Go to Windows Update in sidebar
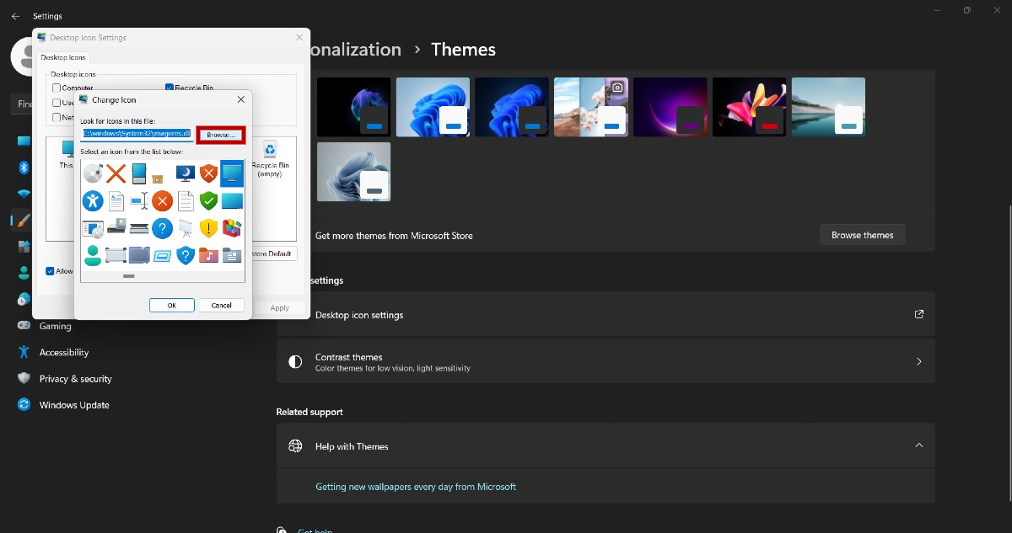This screenshot has height=533, width=1012. coord(74,405)
